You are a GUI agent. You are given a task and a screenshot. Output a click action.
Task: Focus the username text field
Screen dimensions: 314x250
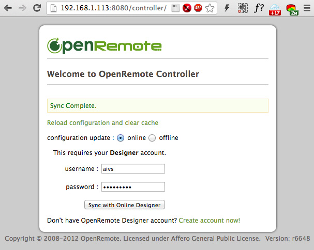[x=133, y=169]
